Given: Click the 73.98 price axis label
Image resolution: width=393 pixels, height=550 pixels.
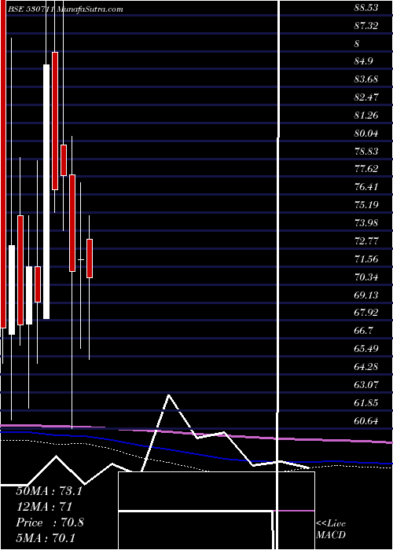Looking at the screenshot, I should (366, 223).
